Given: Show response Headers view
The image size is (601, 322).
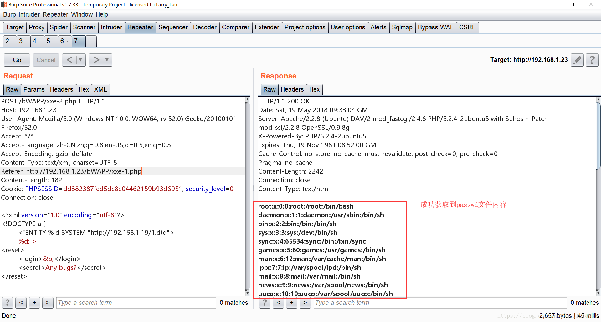Looking at the screenshot, I should [x=292, y=89].
